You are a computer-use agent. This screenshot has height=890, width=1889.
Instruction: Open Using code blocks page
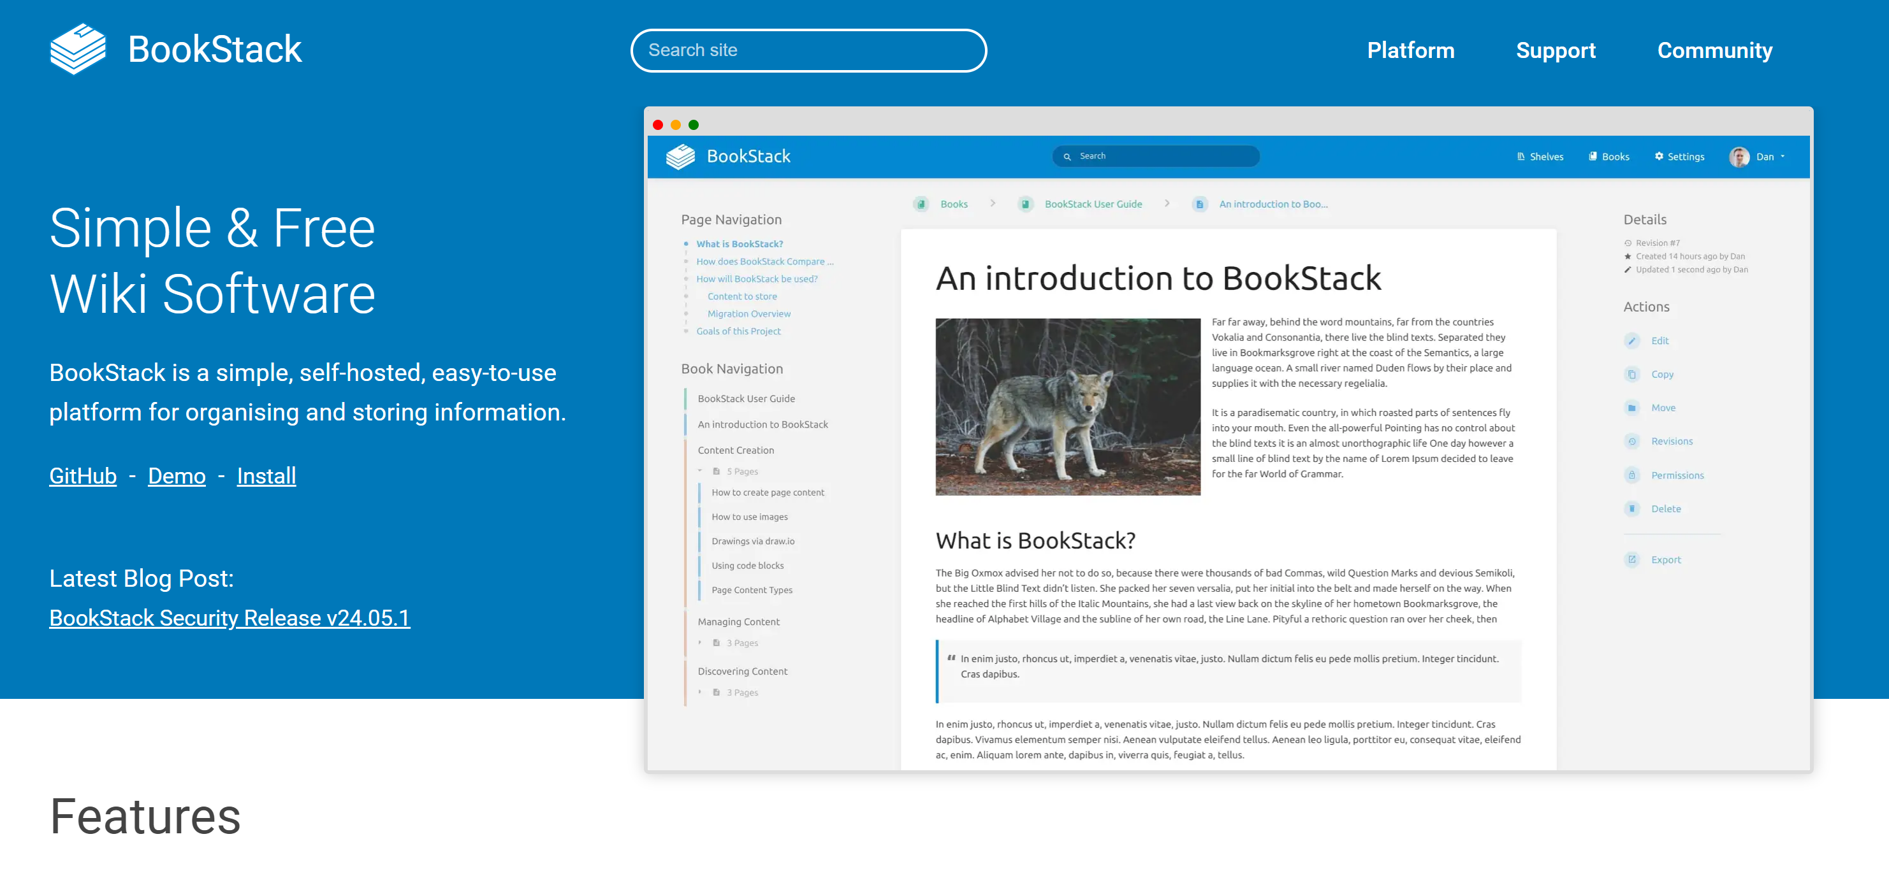pos(747,566)
